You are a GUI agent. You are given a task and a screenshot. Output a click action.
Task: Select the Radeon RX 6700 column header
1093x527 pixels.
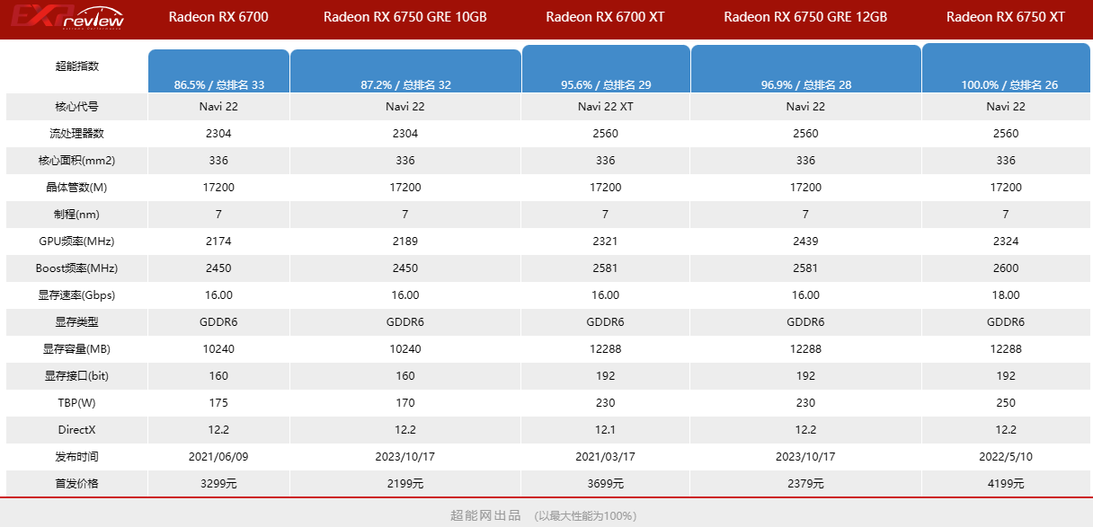coord(218,17)
